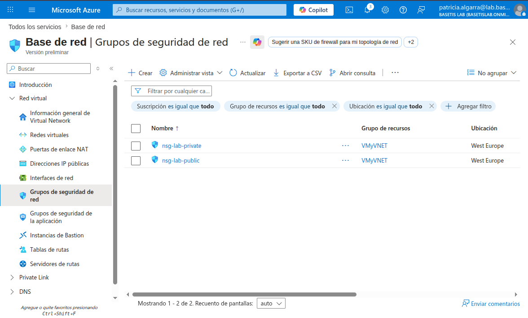Image resolution: width=528 pixels, height=318 pixels.
Task: Open the Azure portal hamburger menu
Action: [32, 10]
